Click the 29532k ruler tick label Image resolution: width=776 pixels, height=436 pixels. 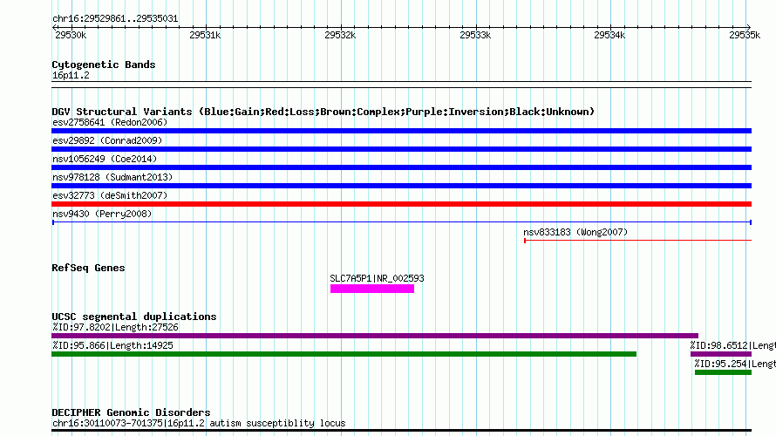[340, 35]
